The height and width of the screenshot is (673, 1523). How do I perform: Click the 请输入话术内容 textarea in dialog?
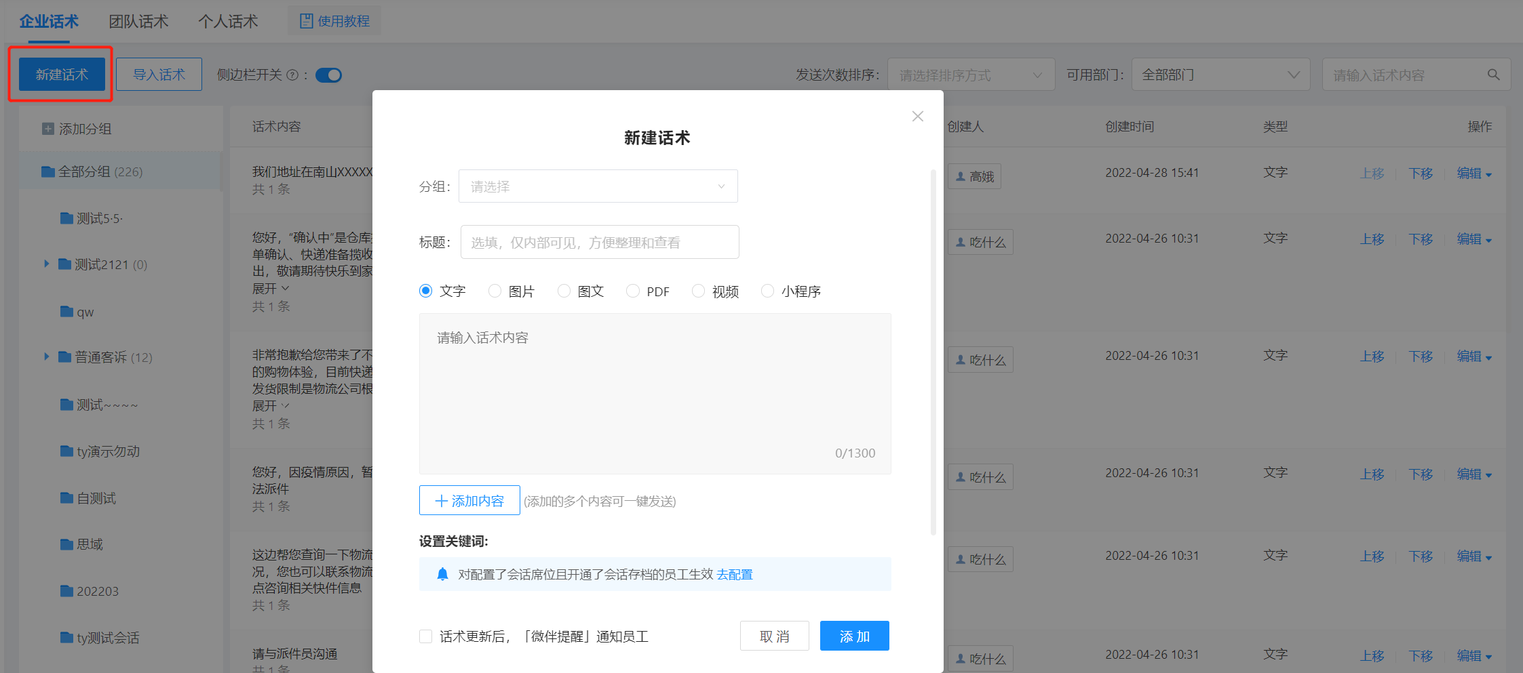click(655, 394)
